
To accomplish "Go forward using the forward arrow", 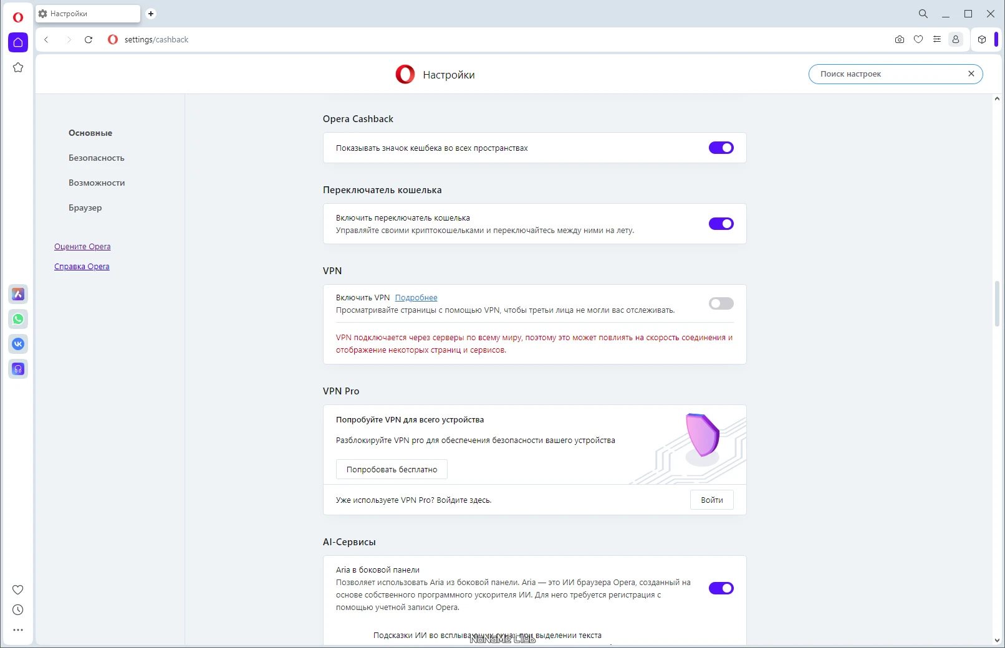I will click(69, 39).
